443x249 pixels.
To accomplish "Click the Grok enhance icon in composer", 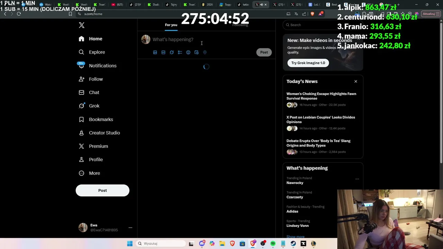I will pos(172,52).
